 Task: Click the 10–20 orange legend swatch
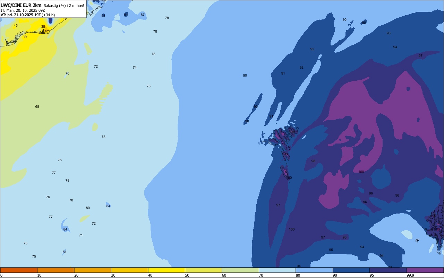[55, 270]
